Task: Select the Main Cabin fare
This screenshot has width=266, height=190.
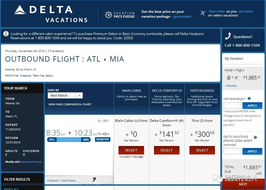Action: (131, 150)
